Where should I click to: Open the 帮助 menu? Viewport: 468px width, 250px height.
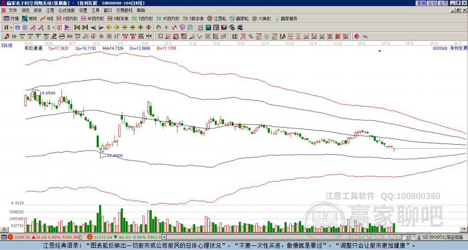(141, 10)
